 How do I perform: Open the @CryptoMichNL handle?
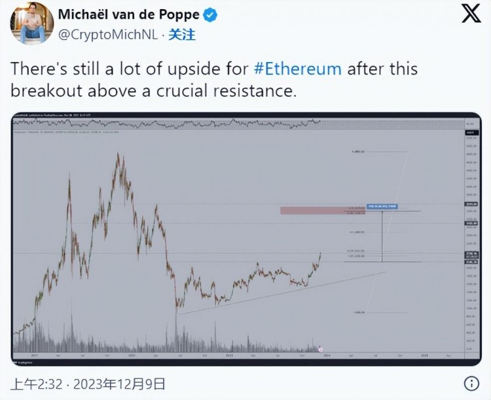click(x=108, y=35)
